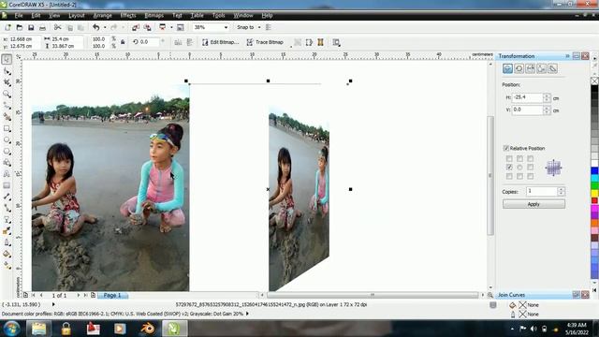Check the top-right anchor checkbox

coord(531,158)
